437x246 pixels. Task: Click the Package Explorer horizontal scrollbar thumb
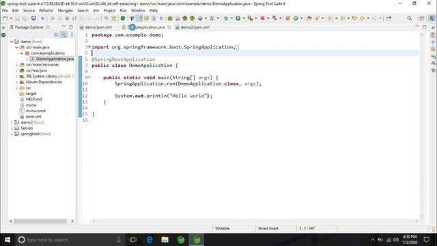40,221
